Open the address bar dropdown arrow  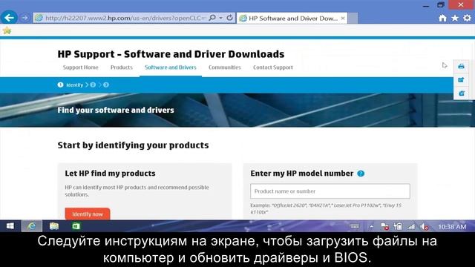220,18
